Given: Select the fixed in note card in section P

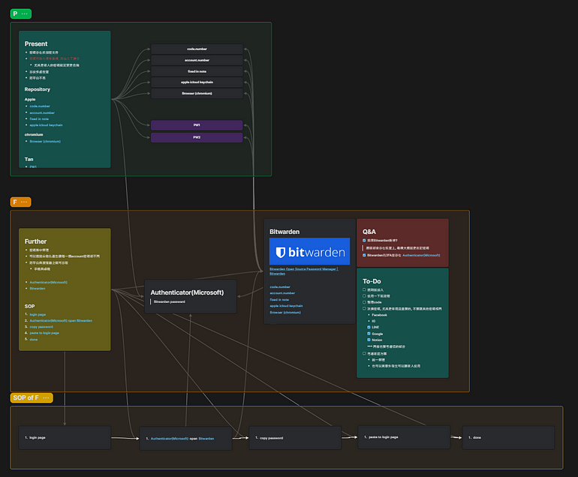Looking at the screenshot, I should [197, 71].
